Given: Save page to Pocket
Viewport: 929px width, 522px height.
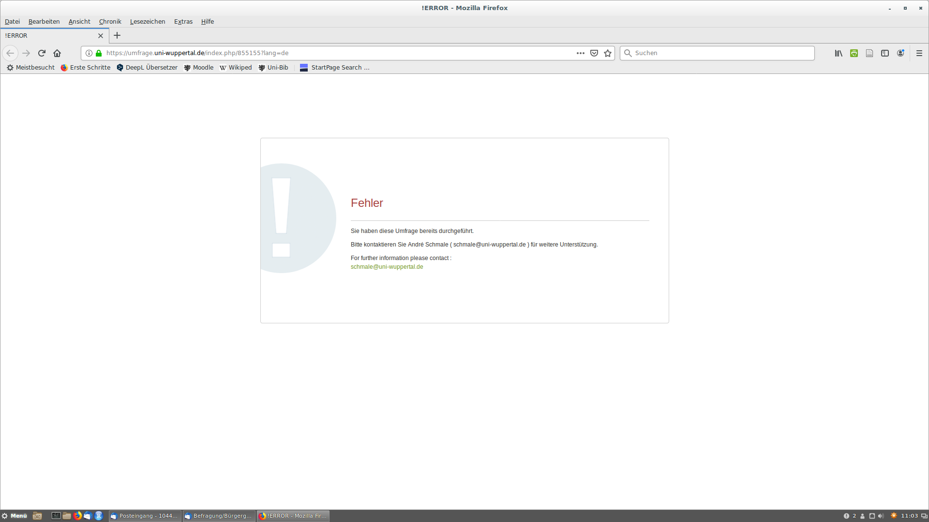Looking at the screenshot, I should [594, 53].
